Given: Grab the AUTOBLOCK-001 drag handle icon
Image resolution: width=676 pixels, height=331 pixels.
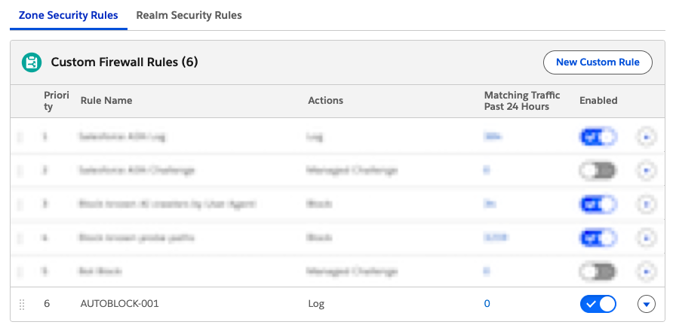Looking at the screenshot, I should tap(22, 304).
